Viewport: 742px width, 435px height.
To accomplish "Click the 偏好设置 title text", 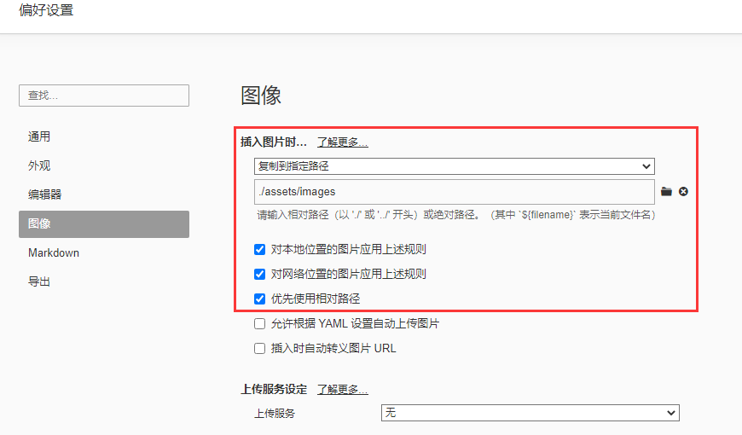I will click(x=46, y=10).
